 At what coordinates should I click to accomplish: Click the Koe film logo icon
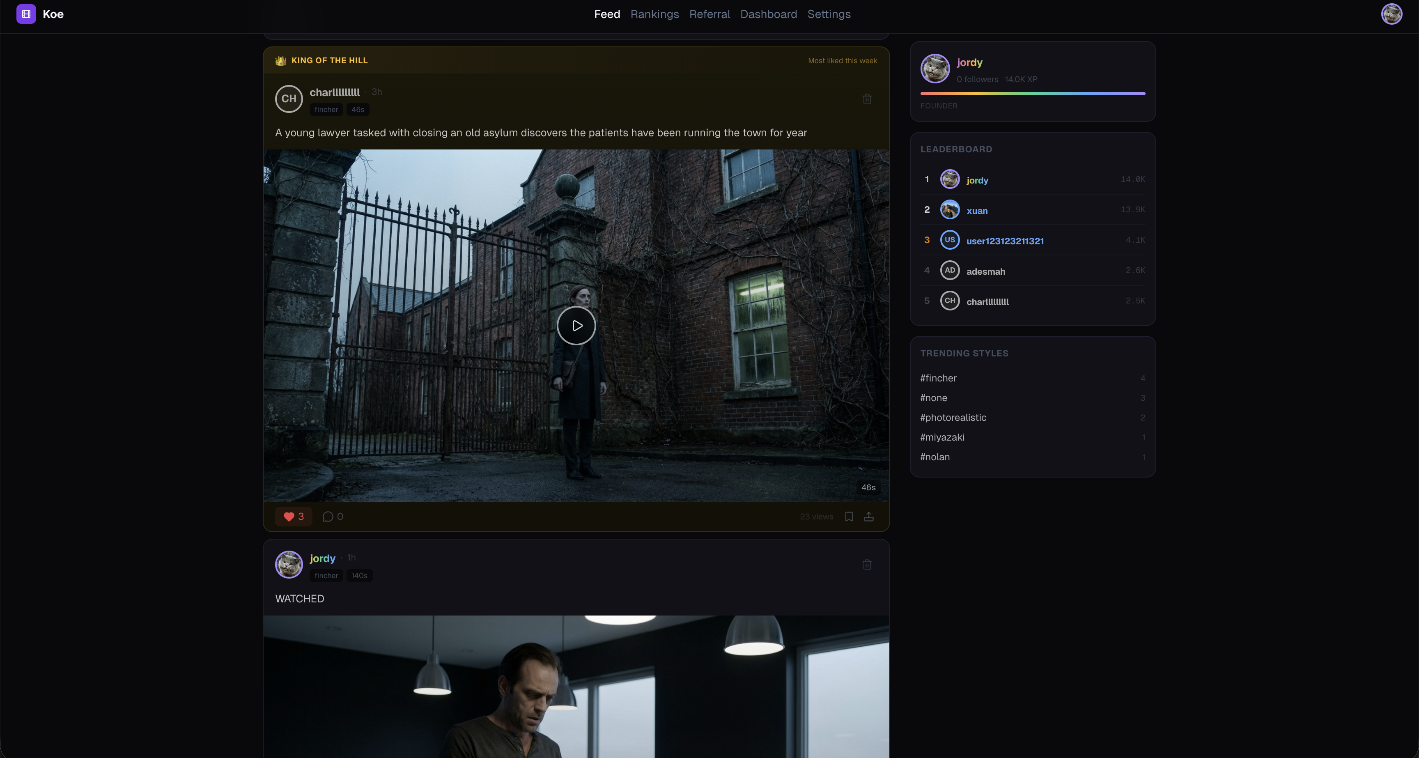coord(26,14)
